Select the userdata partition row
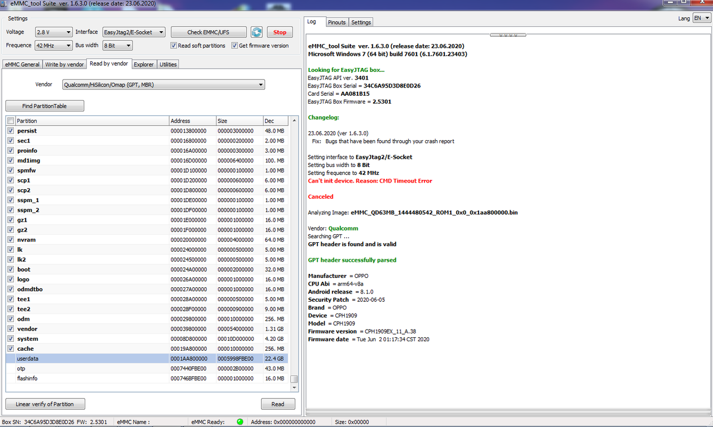 [84, 358]
